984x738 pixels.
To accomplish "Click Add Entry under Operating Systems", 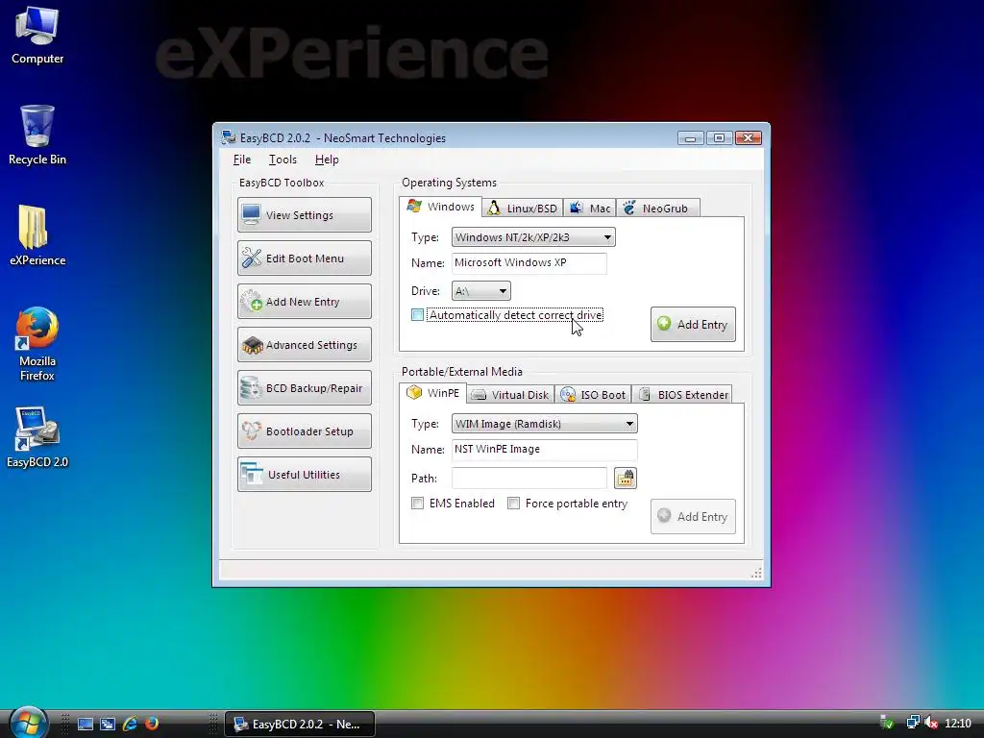I will 693,325.
